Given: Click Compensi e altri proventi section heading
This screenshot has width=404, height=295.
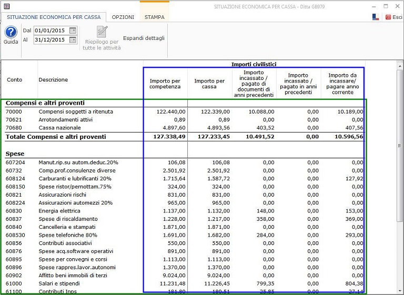Looking at the screenshot, I should click(x=45, y=103).
